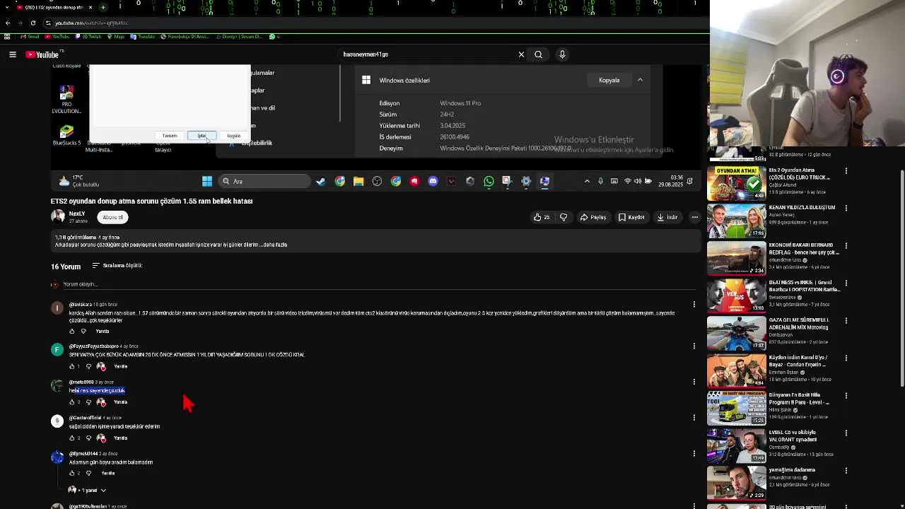Viewport: 905px width, 509px height.
Task: Run the search with the magnifier button
Action: pos(538,54)
